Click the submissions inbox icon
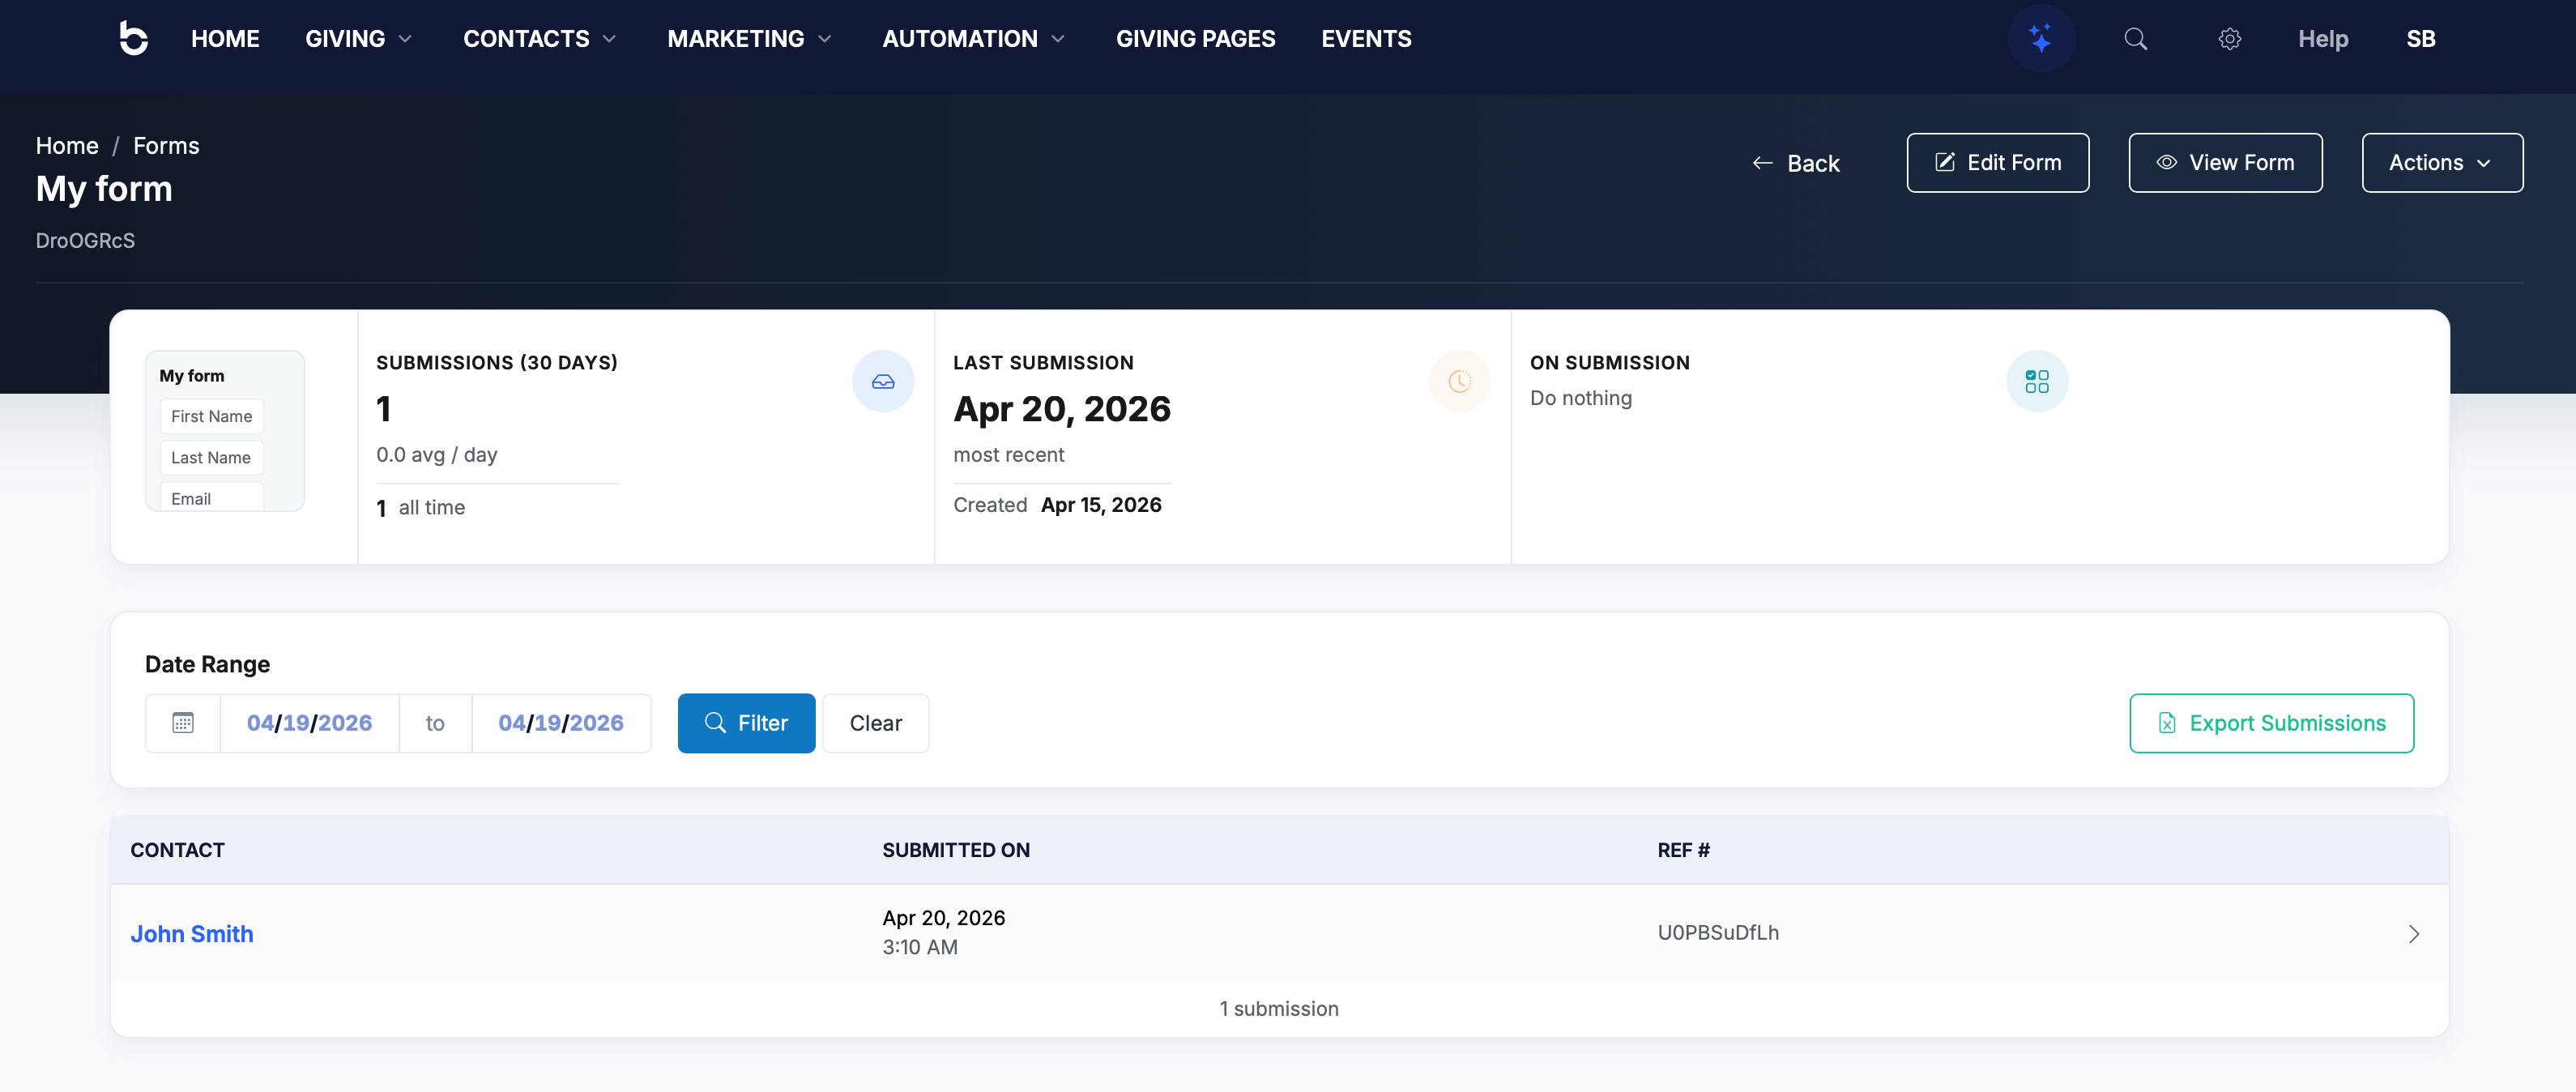The image size is (2576, 1092). point(882,381)
